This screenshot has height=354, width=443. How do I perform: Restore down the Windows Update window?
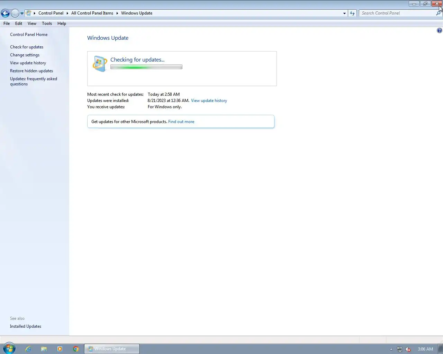click(x=425, y=4)
